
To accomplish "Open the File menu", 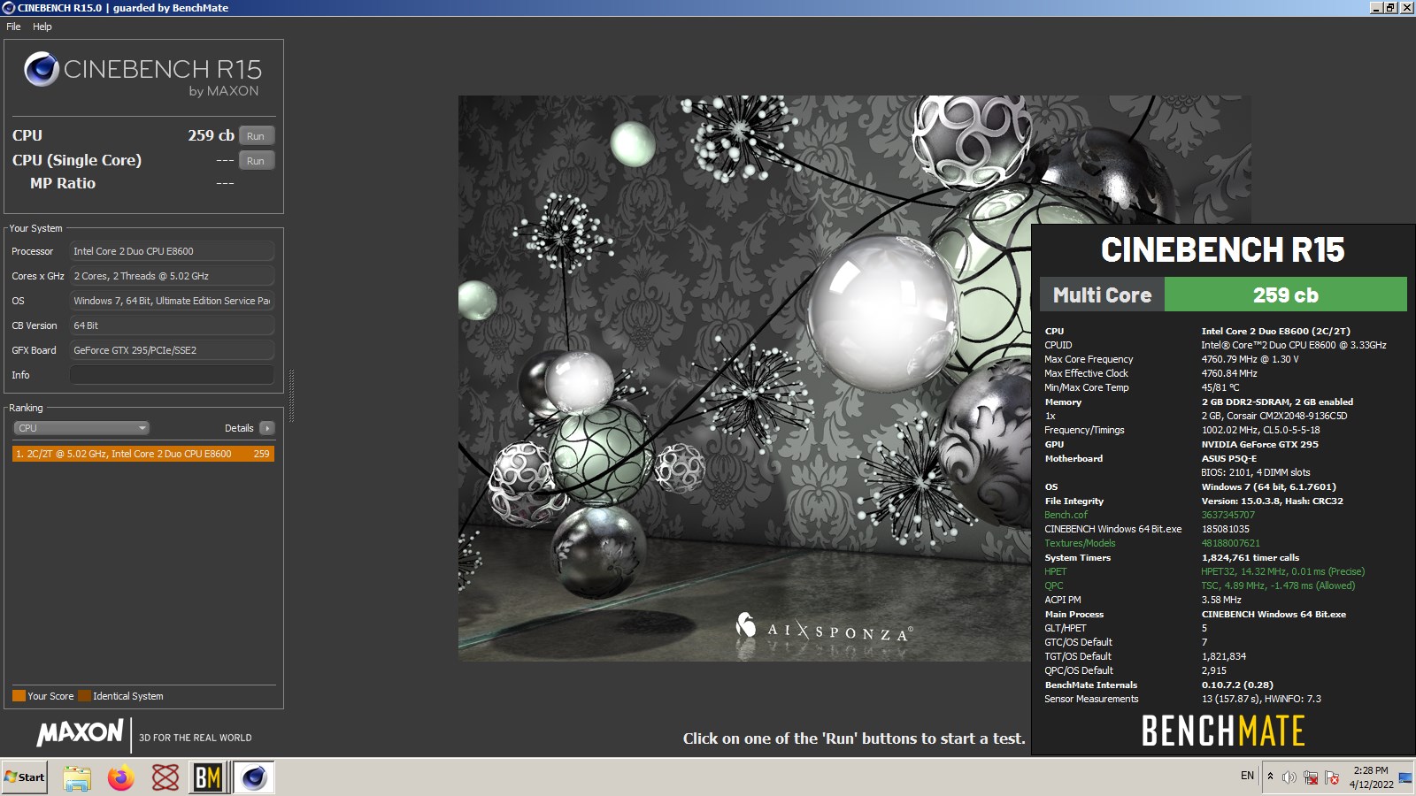I will point(13,27).
